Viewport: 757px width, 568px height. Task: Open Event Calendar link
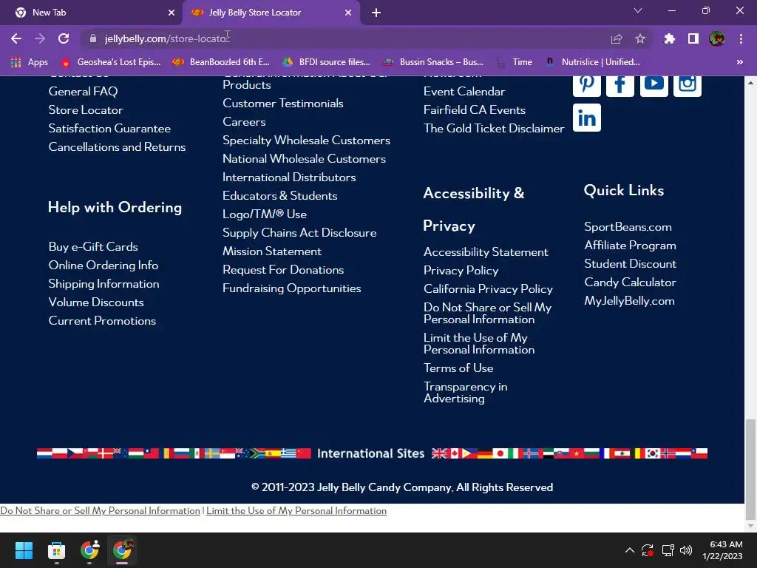pyautogui.click(x=464, y=91)
